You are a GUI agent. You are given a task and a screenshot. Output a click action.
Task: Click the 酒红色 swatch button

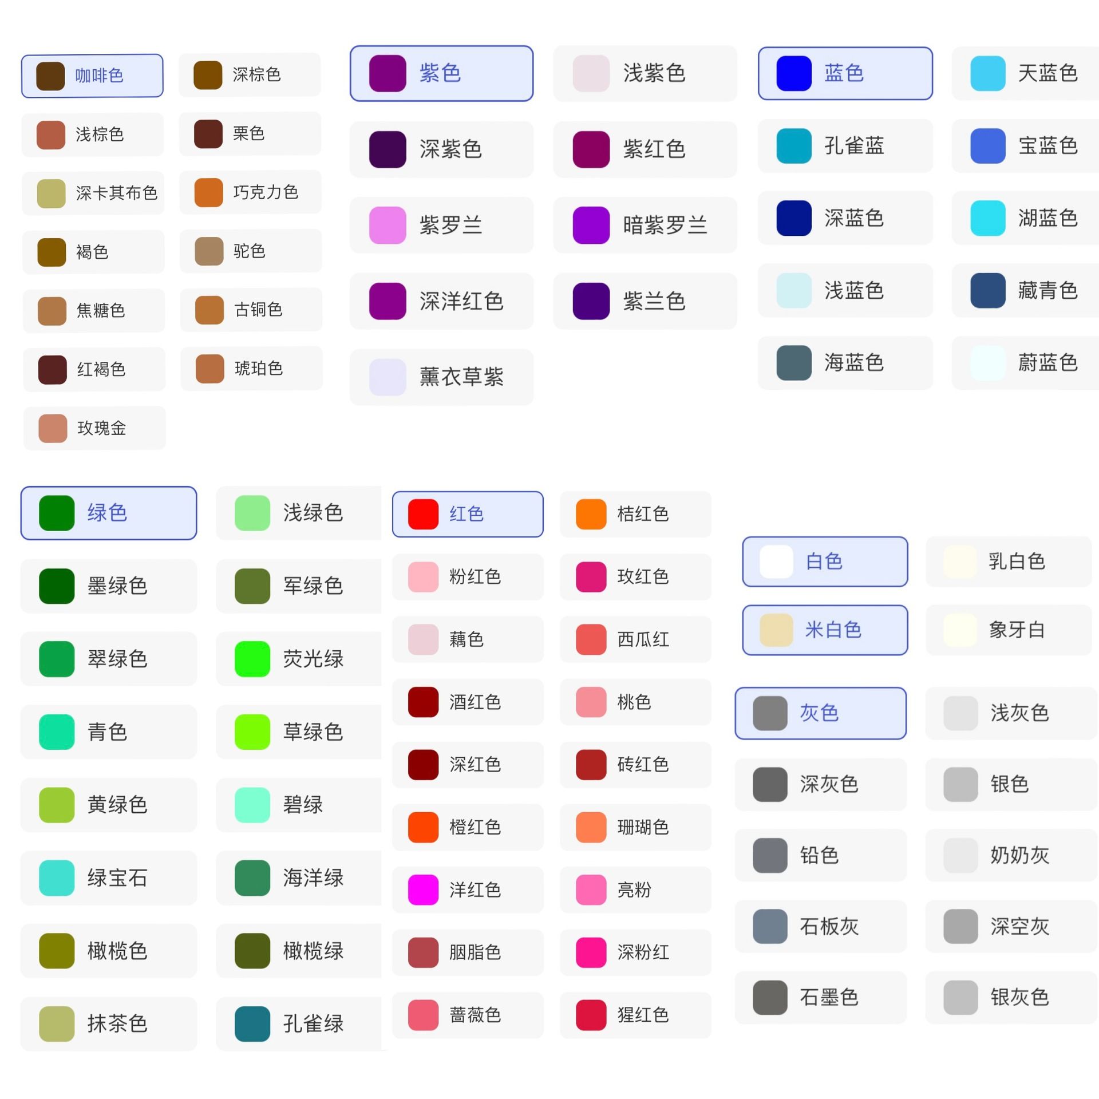tap(467, 702)
